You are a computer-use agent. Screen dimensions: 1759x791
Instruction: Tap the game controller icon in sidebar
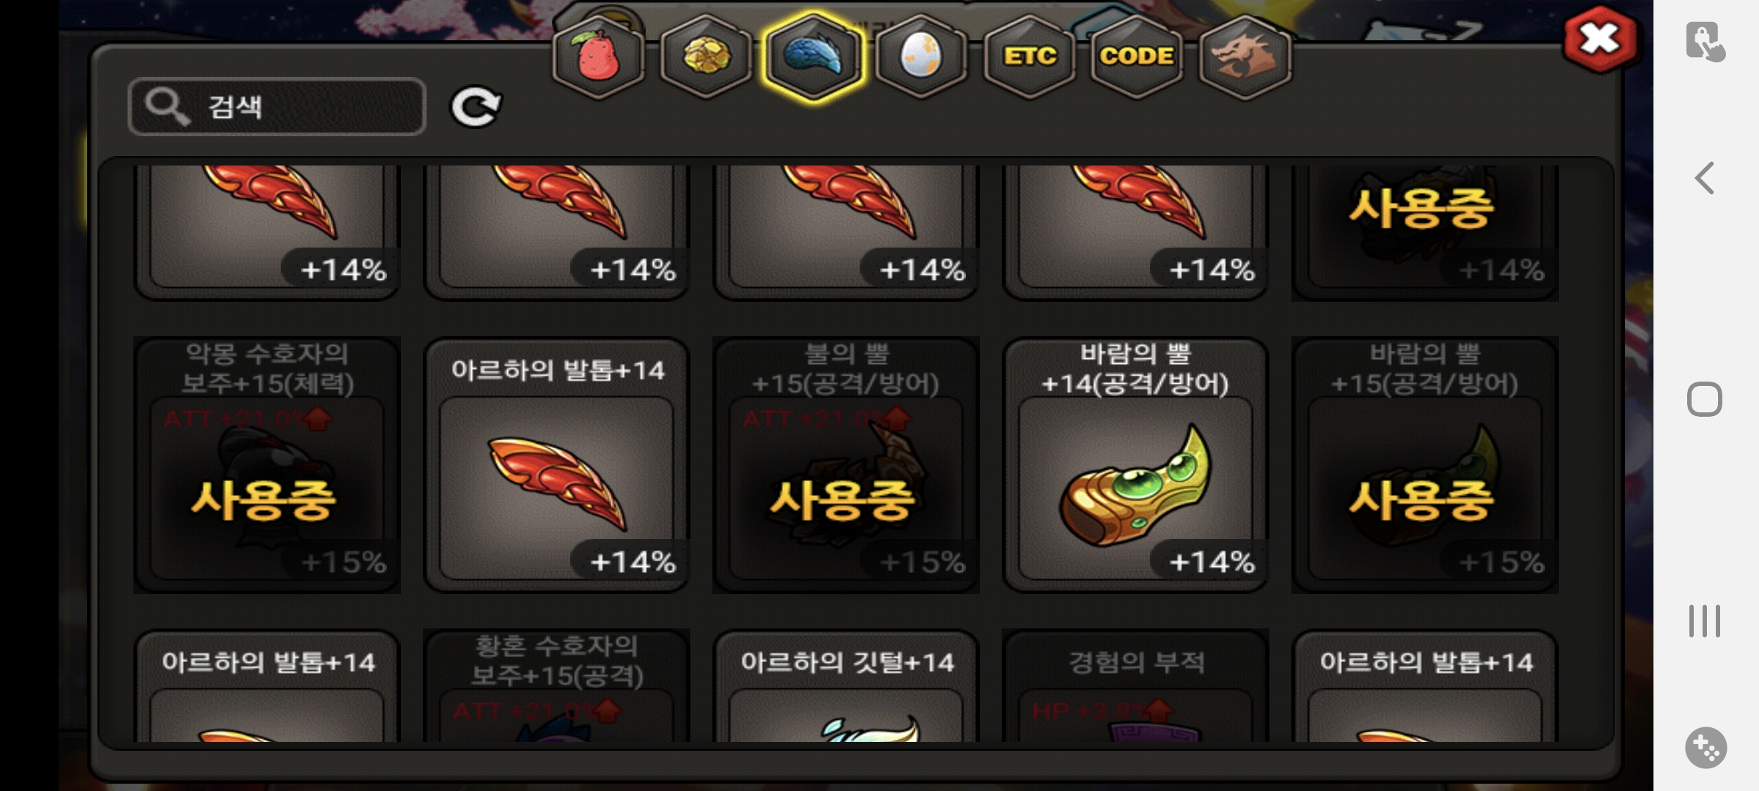click(x=1705, y=747)
